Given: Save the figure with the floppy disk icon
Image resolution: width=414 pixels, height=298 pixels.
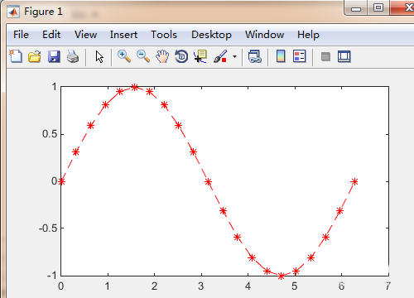Looking at the screenshot, I should pyautogui.click(x=54, y=56).
